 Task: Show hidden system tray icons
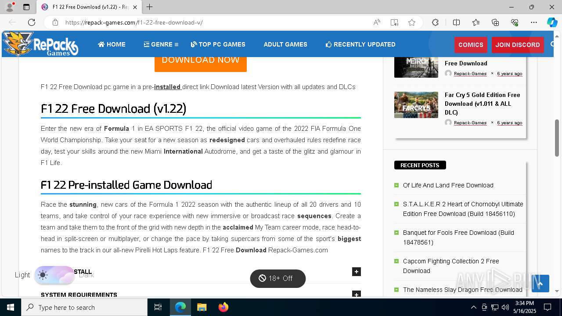473,307
